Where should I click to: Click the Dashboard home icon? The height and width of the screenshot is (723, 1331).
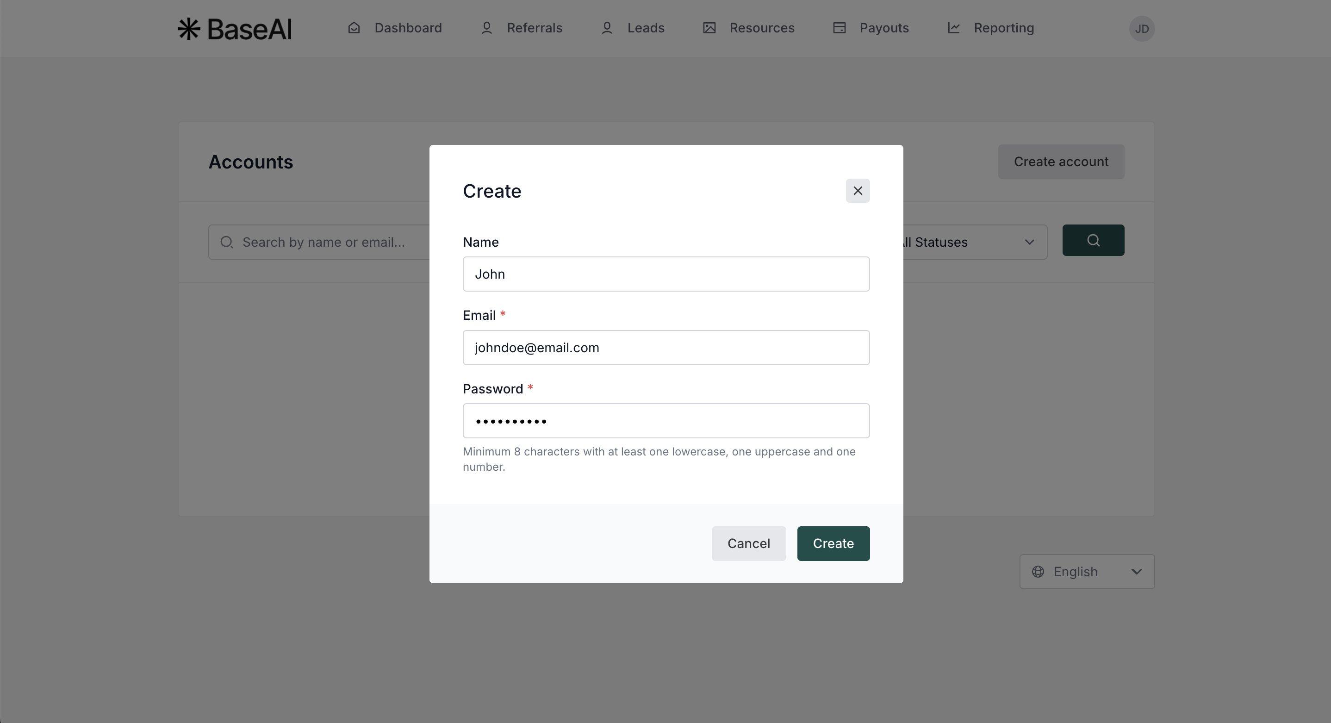coord(354,28)
